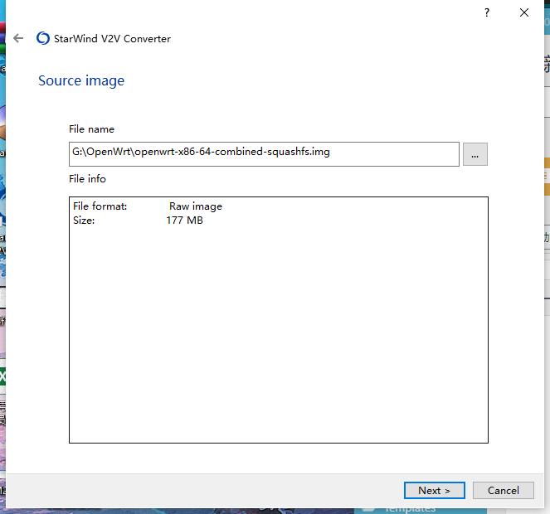Click the StarWind logo icon
Screen dimensions: 550x514
pos(43,38)
